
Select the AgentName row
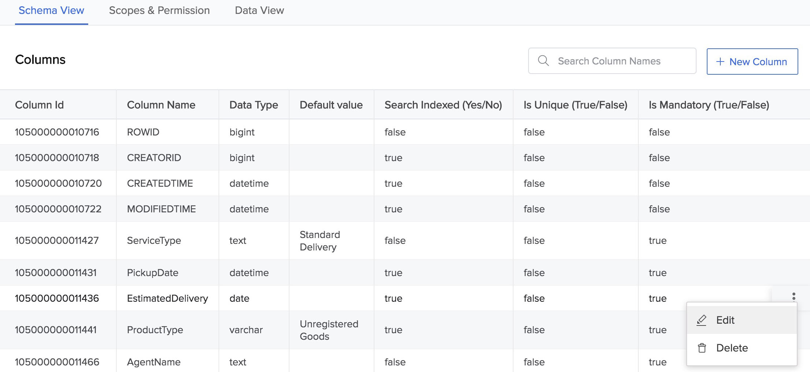coord(154,362)
